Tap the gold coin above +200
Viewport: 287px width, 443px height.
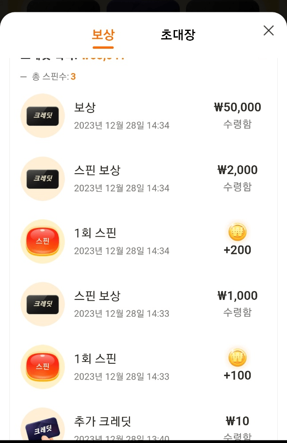(x=237, y=232)
